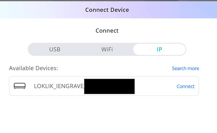The width and height of the screenshot is (217, 133).
Task: Click the gray track between USB and WiFi
Action: point(81,49)
